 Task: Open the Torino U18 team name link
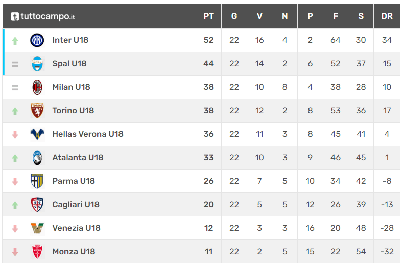click(73, 111)
